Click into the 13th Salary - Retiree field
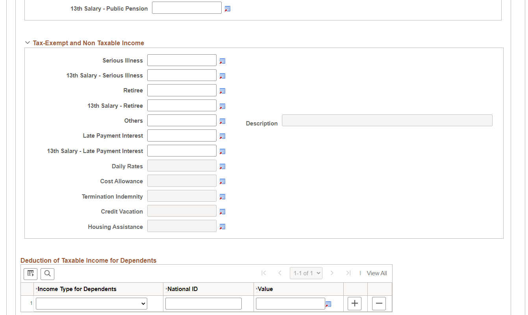 [x=182, y=105]
